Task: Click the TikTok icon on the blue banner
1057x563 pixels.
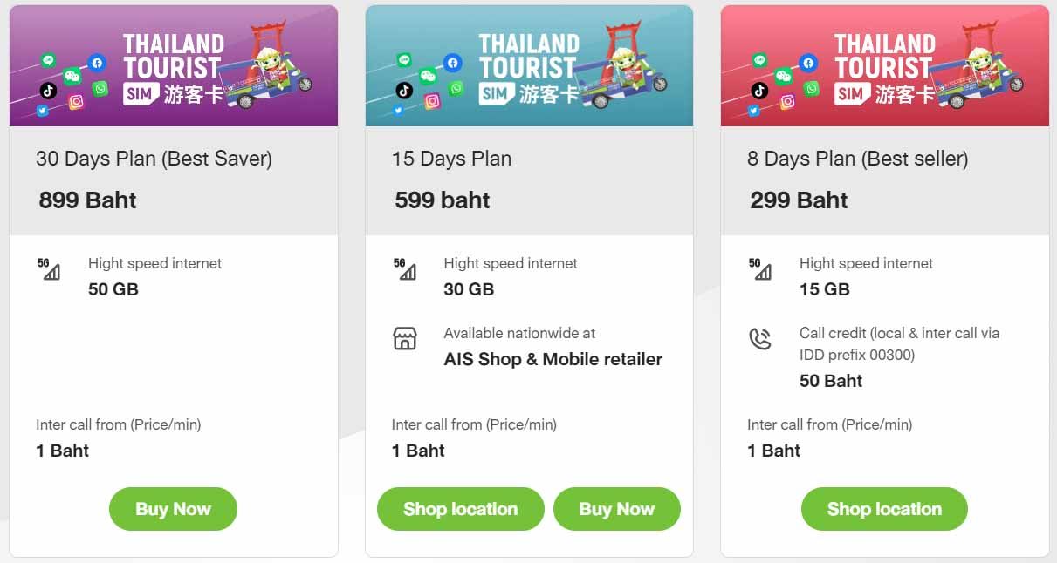Action: (403, 90)
